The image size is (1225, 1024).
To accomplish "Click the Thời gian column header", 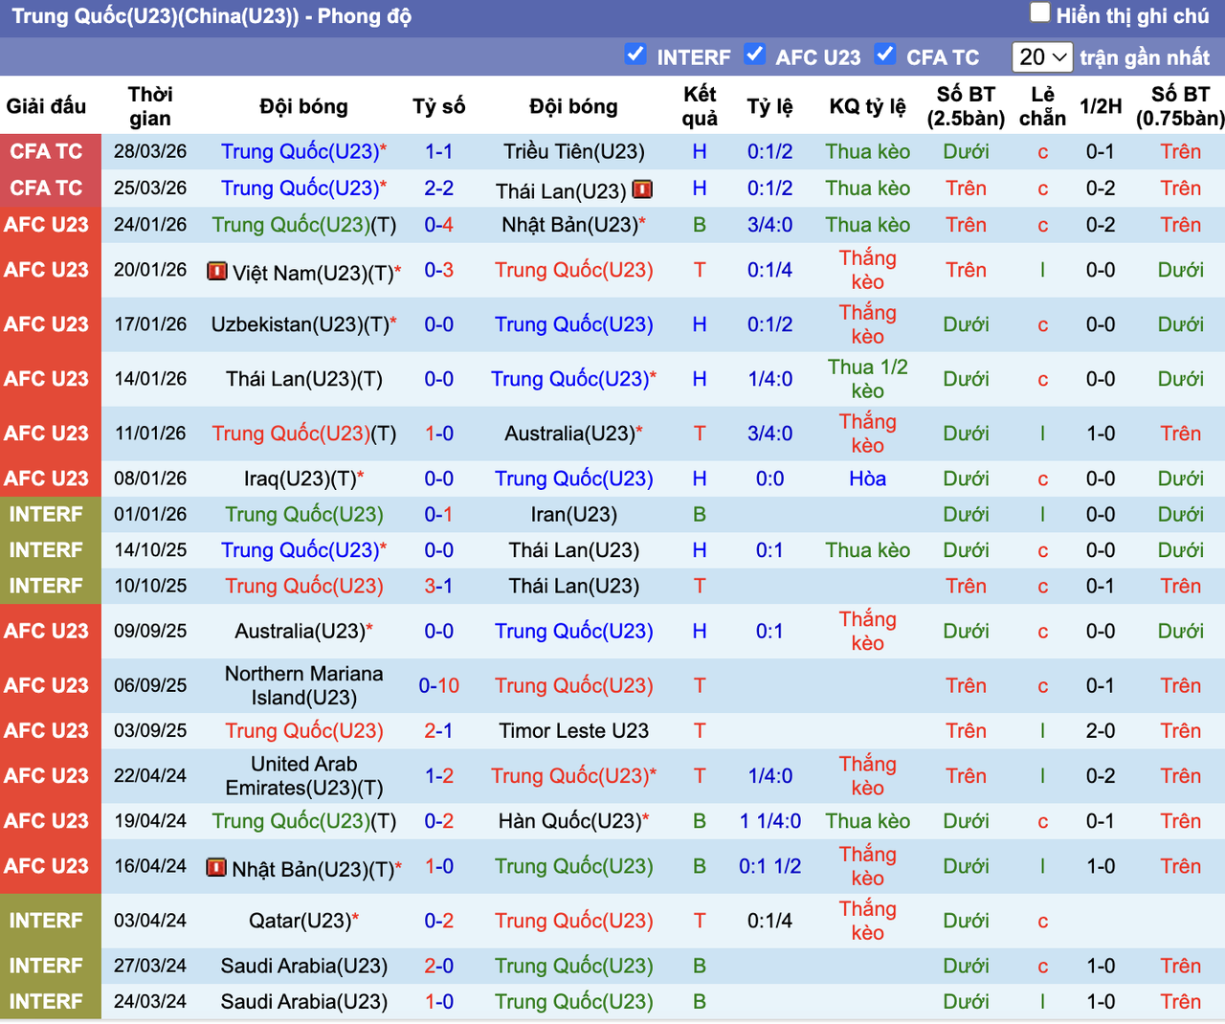I will 150,106.
